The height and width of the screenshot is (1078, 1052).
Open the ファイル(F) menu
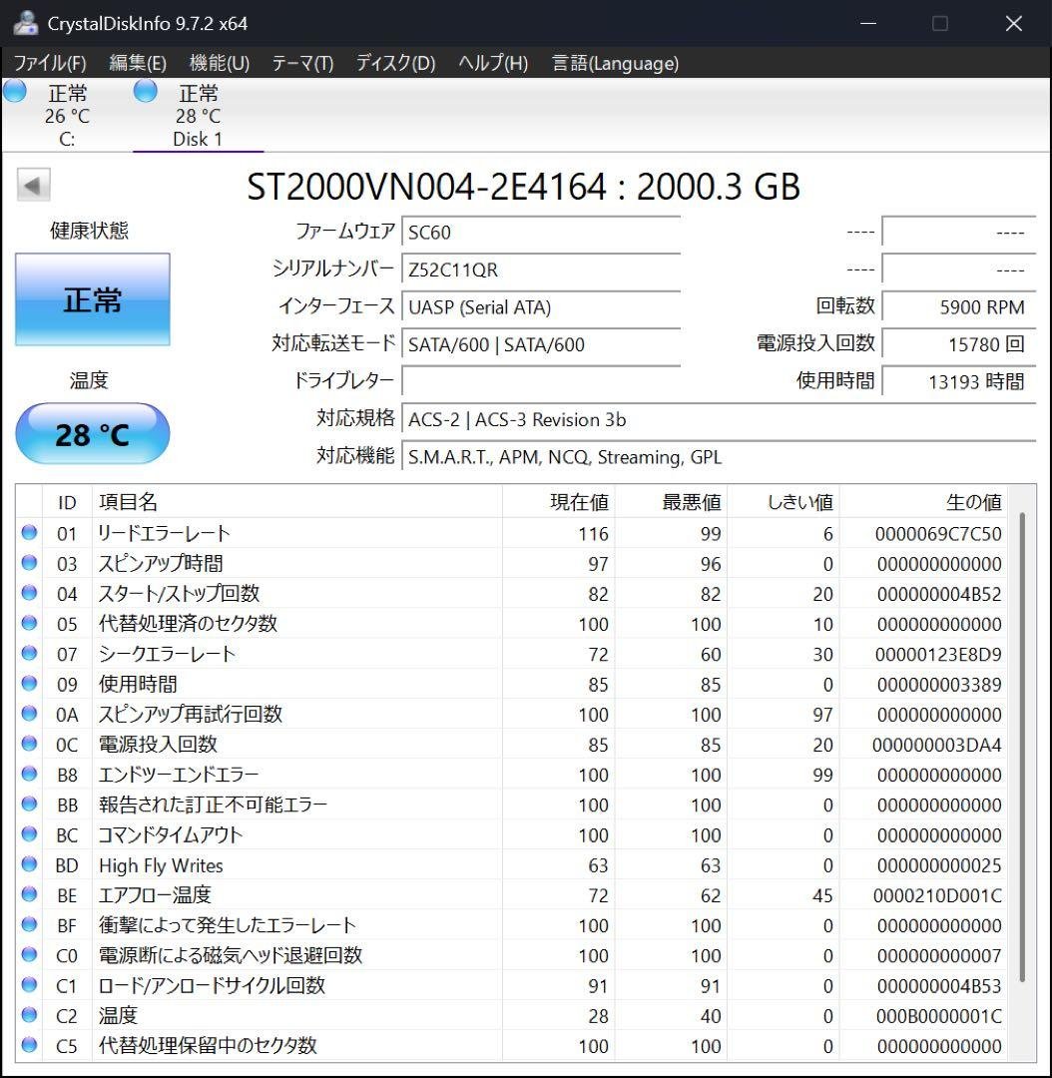(50, 63)
